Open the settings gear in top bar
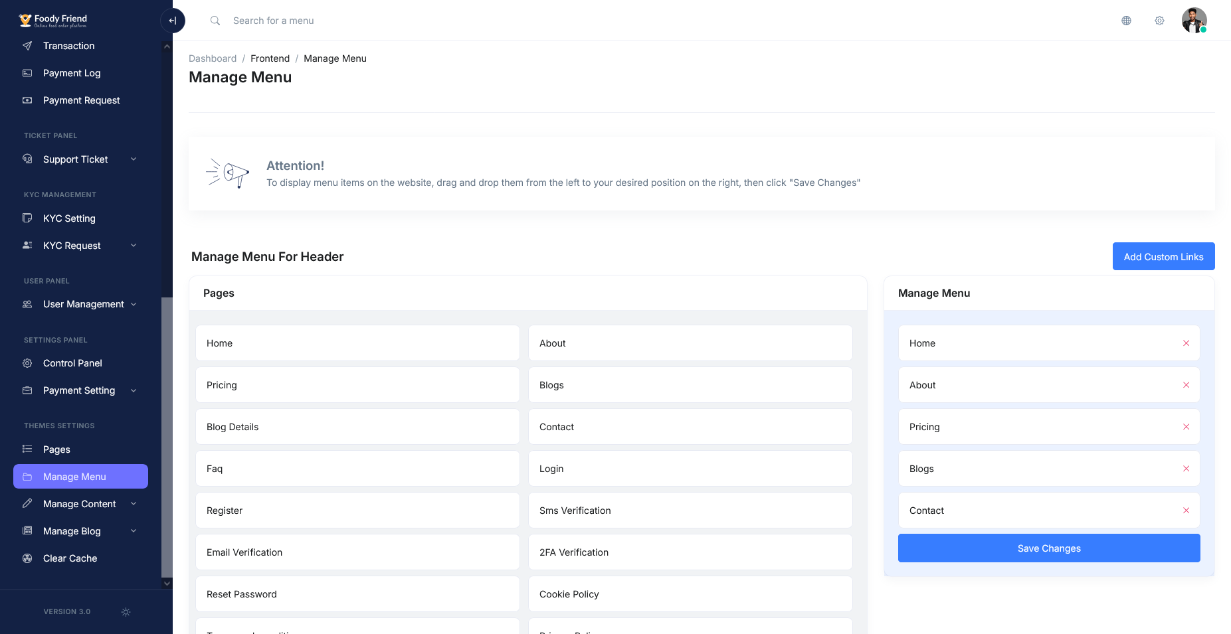Screen dimensions: 1231x634 point(1159,21)
